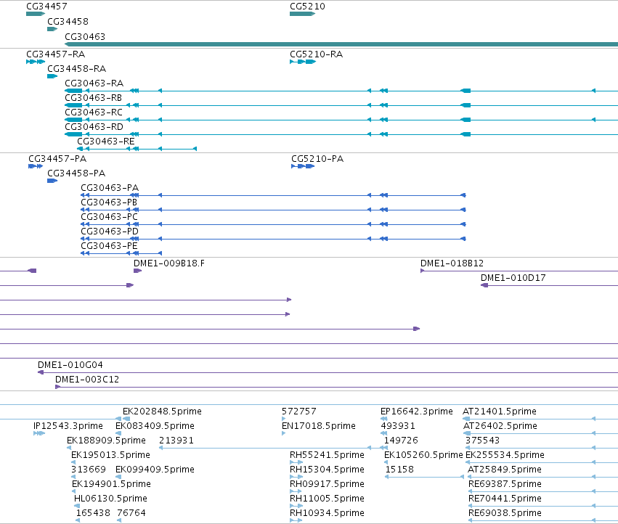
Task: Select protein CG30463-PE
Action: click(x=121, y=253)
